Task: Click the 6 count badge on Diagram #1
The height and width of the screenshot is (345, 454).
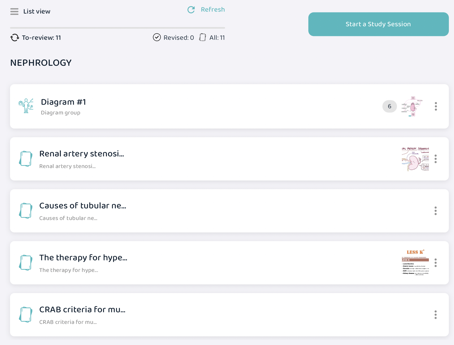Action: tap(389, 106)
